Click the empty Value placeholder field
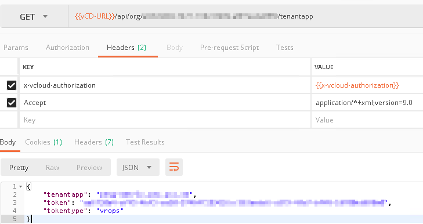The image size is (423, 224). [367, 120]
